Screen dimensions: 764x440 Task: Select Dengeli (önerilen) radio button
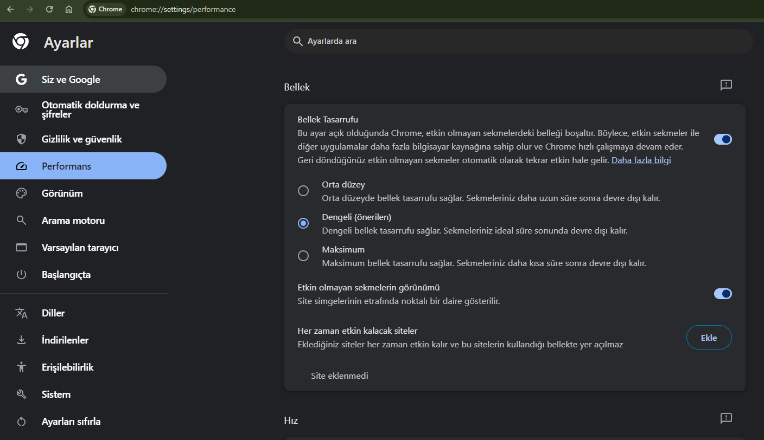coord(303,223)
